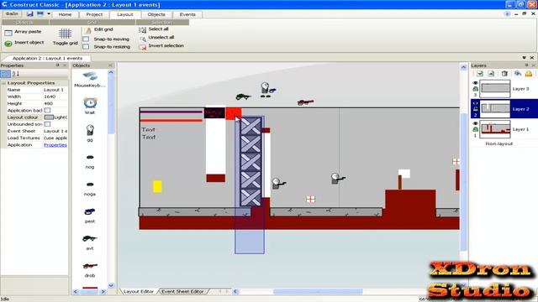Screen dimensions: 538x302
Task: Click the blue eye icon in Layers toolbar
Action: click(518, 73)
